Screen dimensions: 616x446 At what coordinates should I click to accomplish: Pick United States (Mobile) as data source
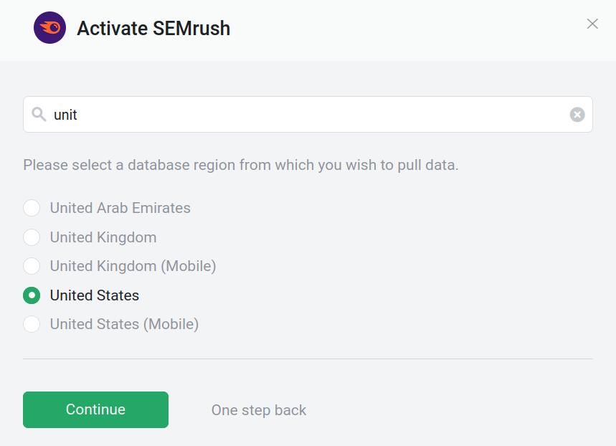coord(32,324)
